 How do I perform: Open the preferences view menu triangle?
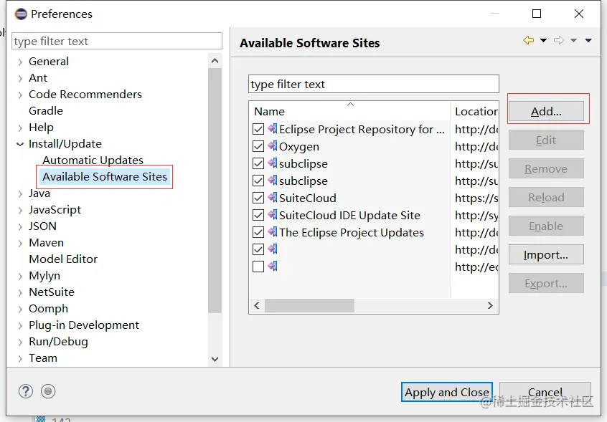tap(588, 40)
